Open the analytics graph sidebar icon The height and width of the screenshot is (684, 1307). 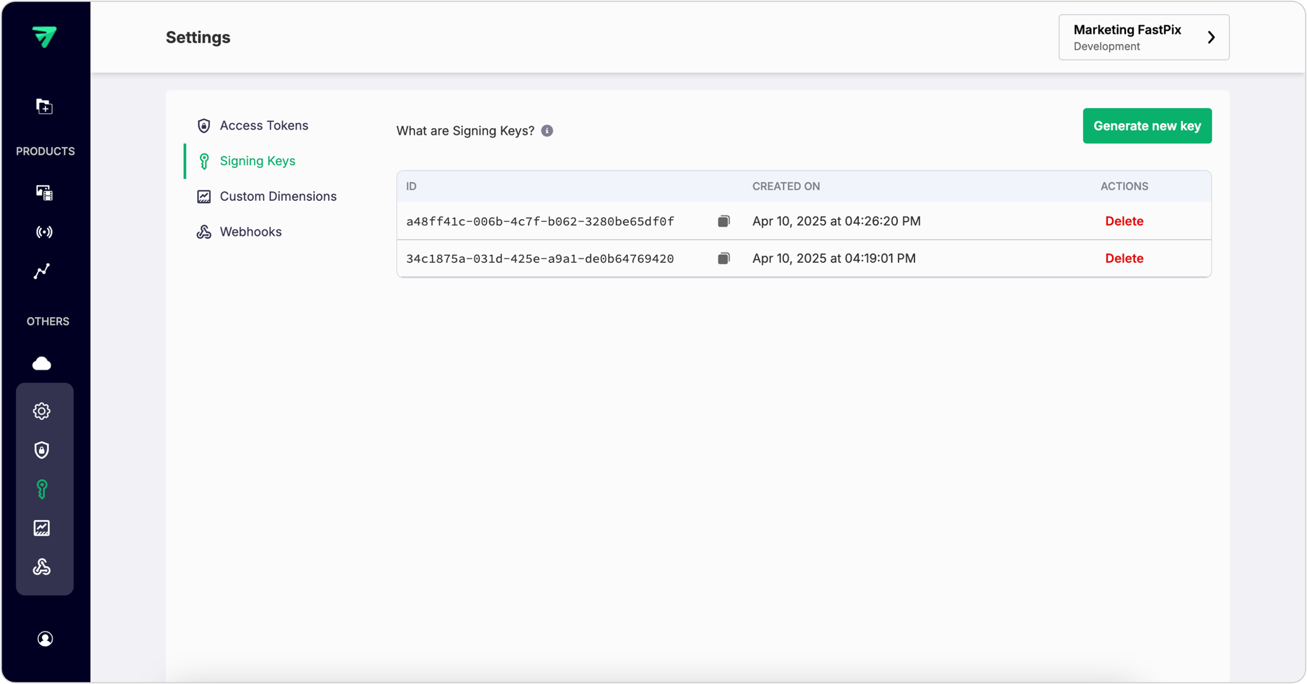tap(42, 271)
